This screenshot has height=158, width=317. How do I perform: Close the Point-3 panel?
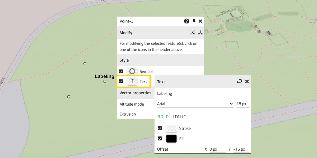pyautogui.click(x=201, y=21)
